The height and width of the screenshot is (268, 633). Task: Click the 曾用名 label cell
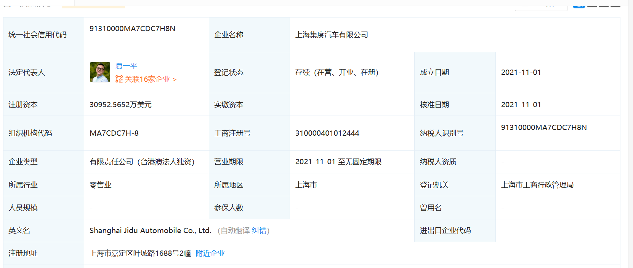coord(455,208)
